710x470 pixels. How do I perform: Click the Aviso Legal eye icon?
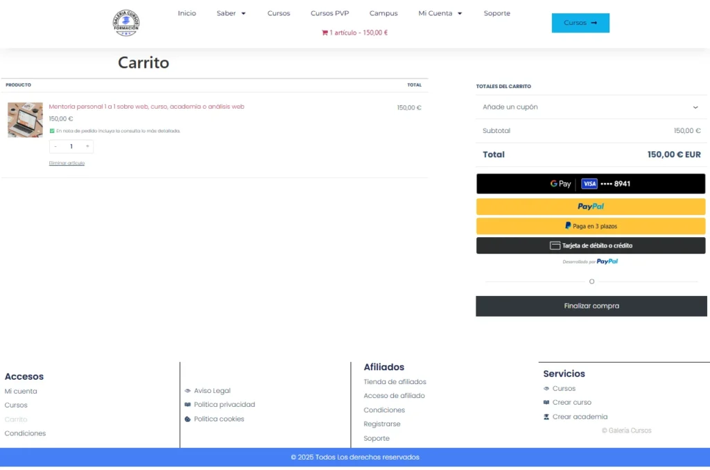tap(188, 391)
